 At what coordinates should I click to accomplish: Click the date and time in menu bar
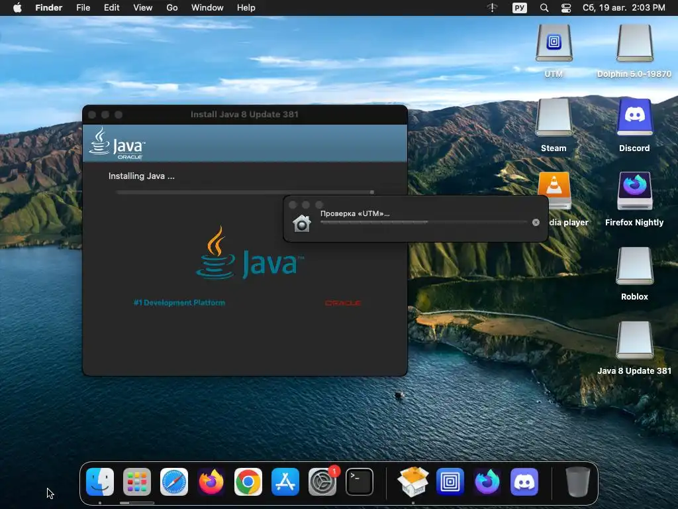[624, 8]
